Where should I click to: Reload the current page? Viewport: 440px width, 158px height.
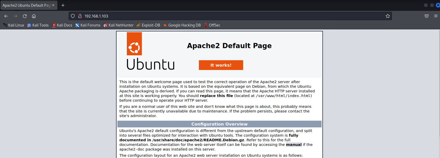25,16
